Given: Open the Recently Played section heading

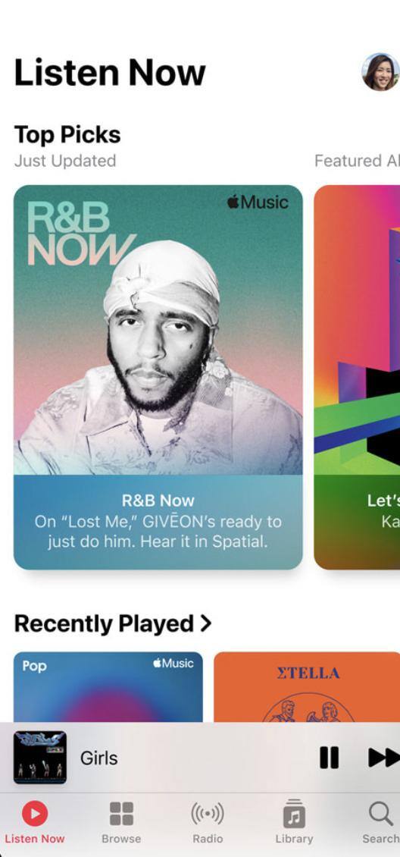Looking at the screenshot, I should click(104, 623).
